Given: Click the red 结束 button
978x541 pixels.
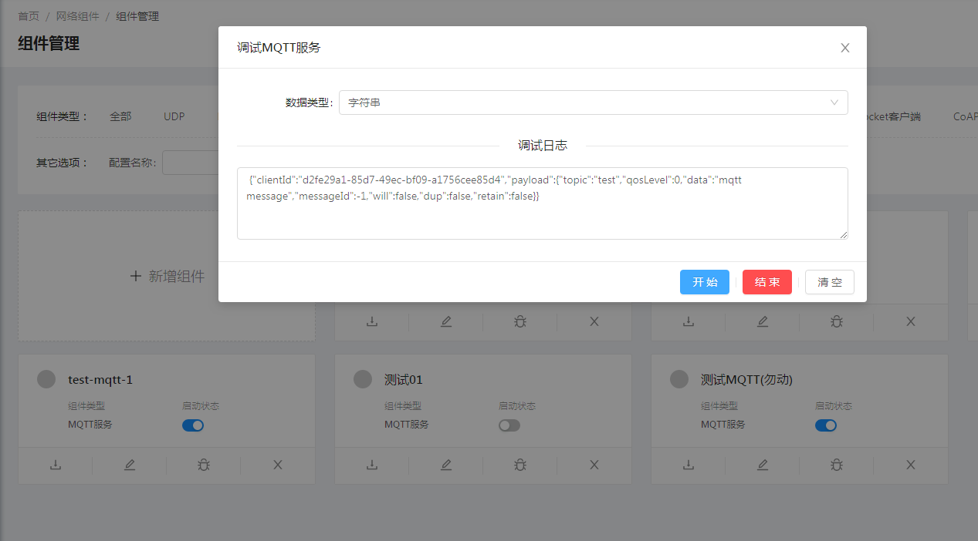Looking at the screenshot, I should (766, 282).
